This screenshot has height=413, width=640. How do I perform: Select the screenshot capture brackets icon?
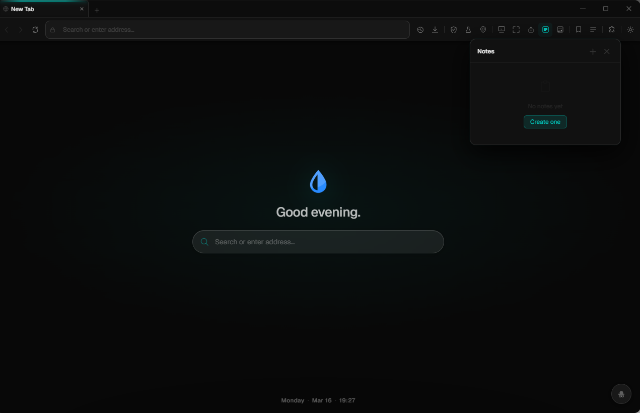[x=516, y=29]
